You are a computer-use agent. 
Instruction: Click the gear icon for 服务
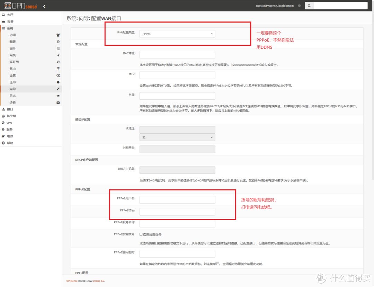point(3,129)
